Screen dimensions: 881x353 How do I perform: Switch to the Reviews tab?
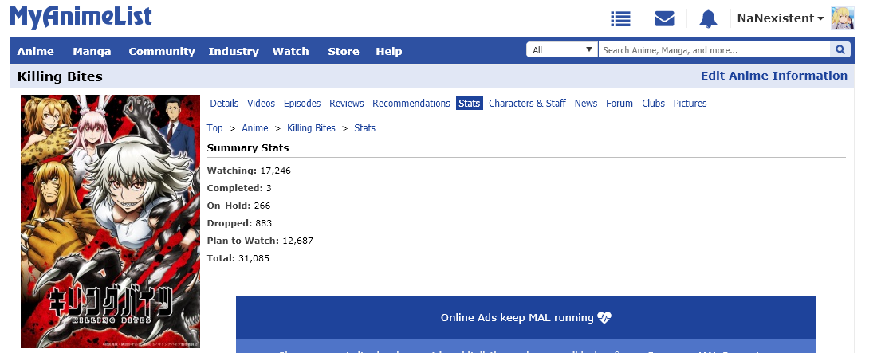tap(346, 104)
